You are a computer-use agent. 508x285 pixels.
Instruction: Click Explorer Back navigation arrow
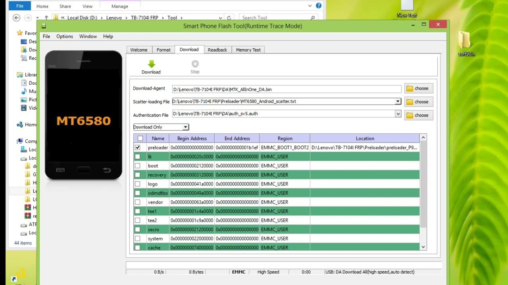pos(16,18)
